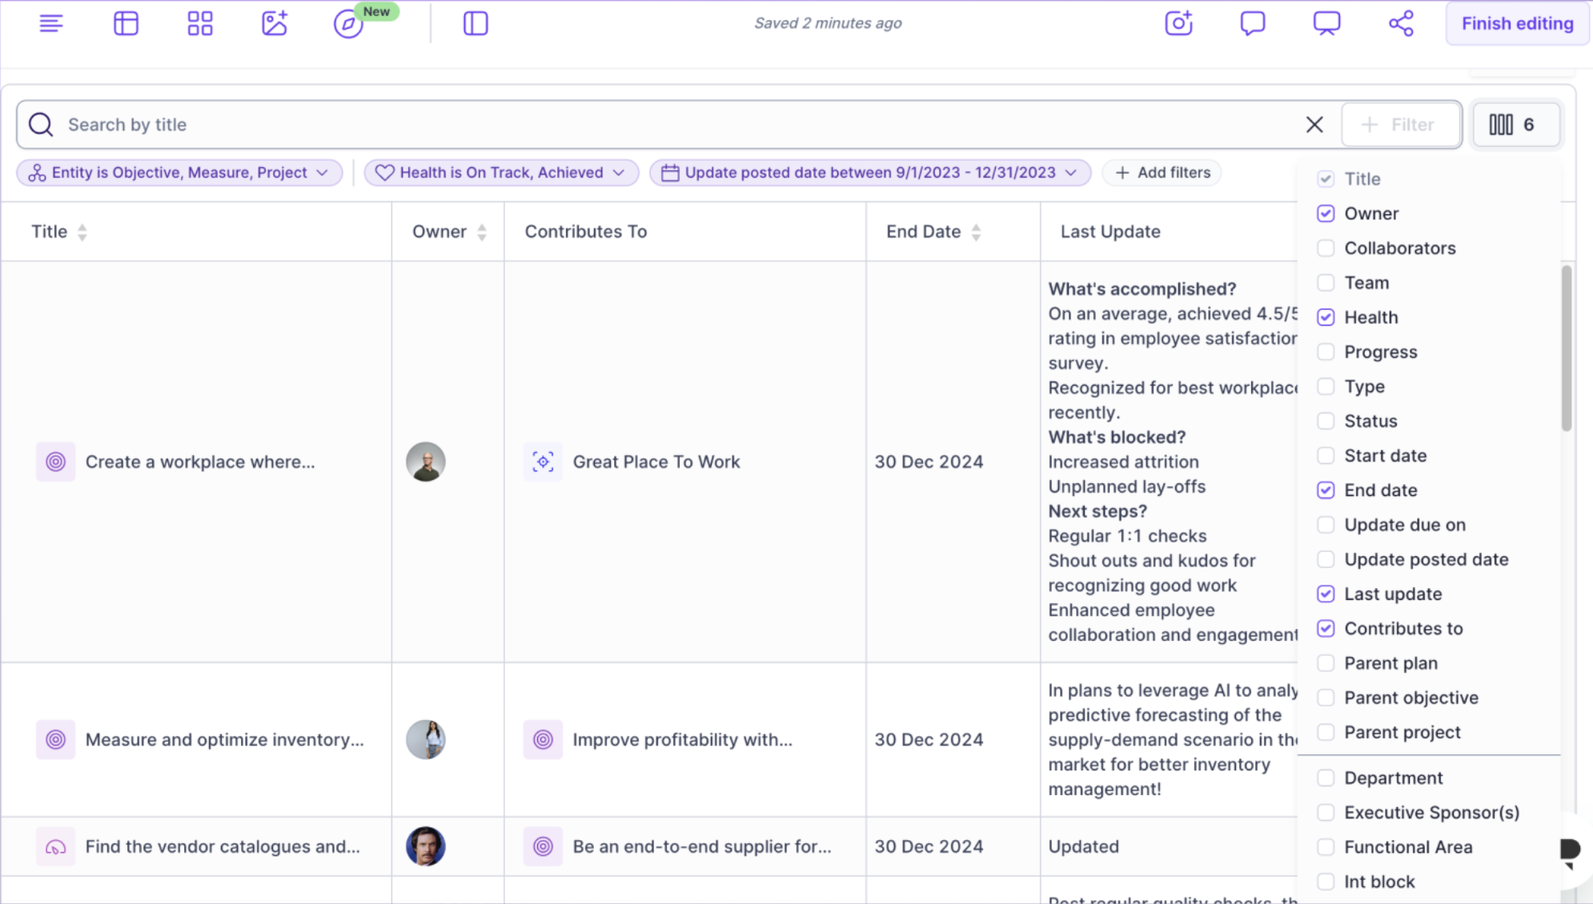Click the table layout icon in toolbar
Screen dimensions: 1593x904
click(x=126, y=23)
